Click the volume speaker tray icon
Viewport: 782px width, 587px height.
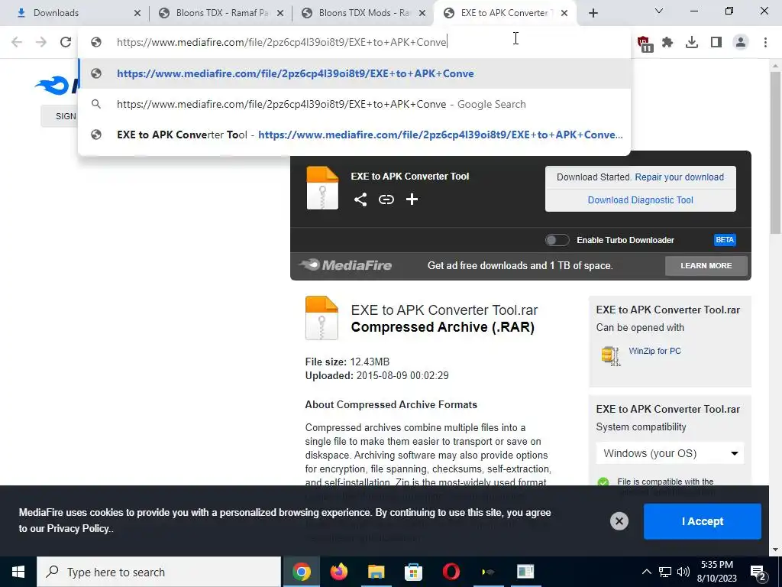click(x=683, y=572)
